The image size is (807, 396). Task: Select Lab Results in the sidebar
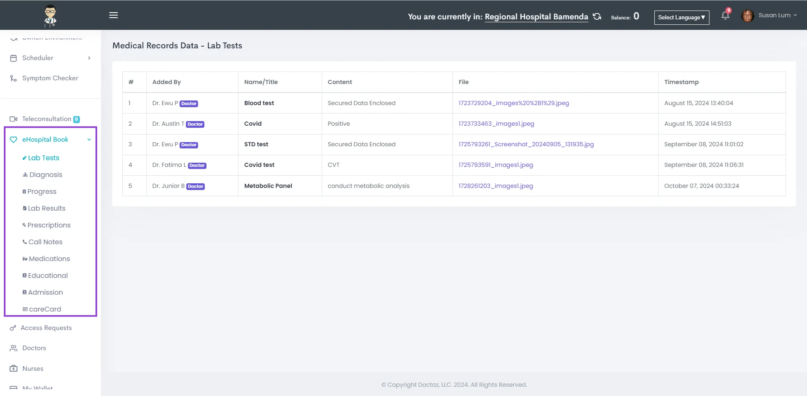(46, 208)
